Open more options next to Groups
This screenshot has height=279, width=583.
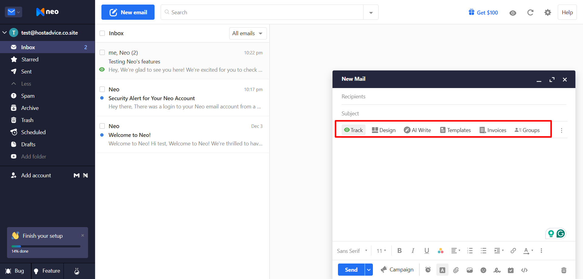click(561, 130)
